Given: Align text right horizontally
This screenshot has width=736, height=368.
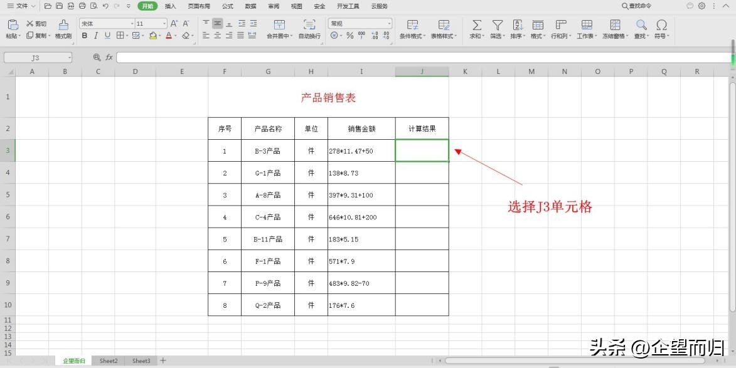Looking at the screenshot, I should (229, 36).
